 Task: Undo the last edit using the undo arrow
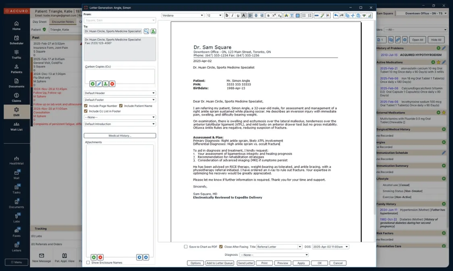(336, 15)
